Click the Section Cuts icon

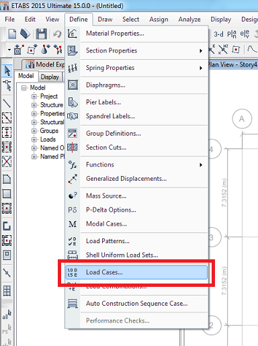click(73, 147)
